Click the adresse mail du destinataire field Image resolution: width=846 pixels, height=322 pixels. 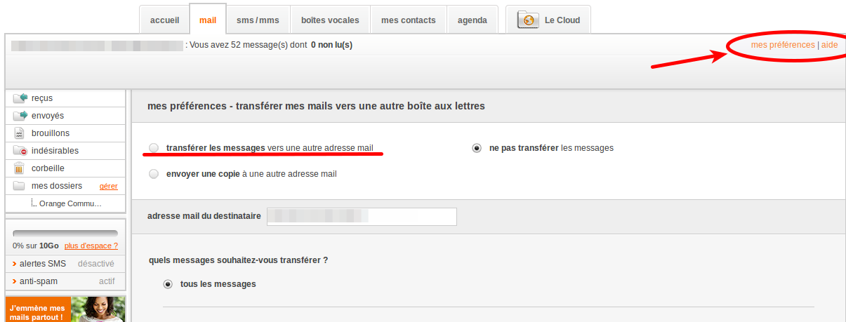pos(361,217)
